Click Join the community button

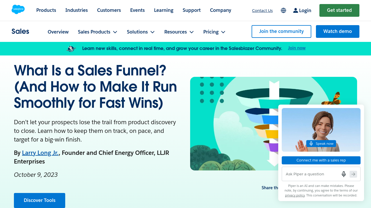pos(281,31)
